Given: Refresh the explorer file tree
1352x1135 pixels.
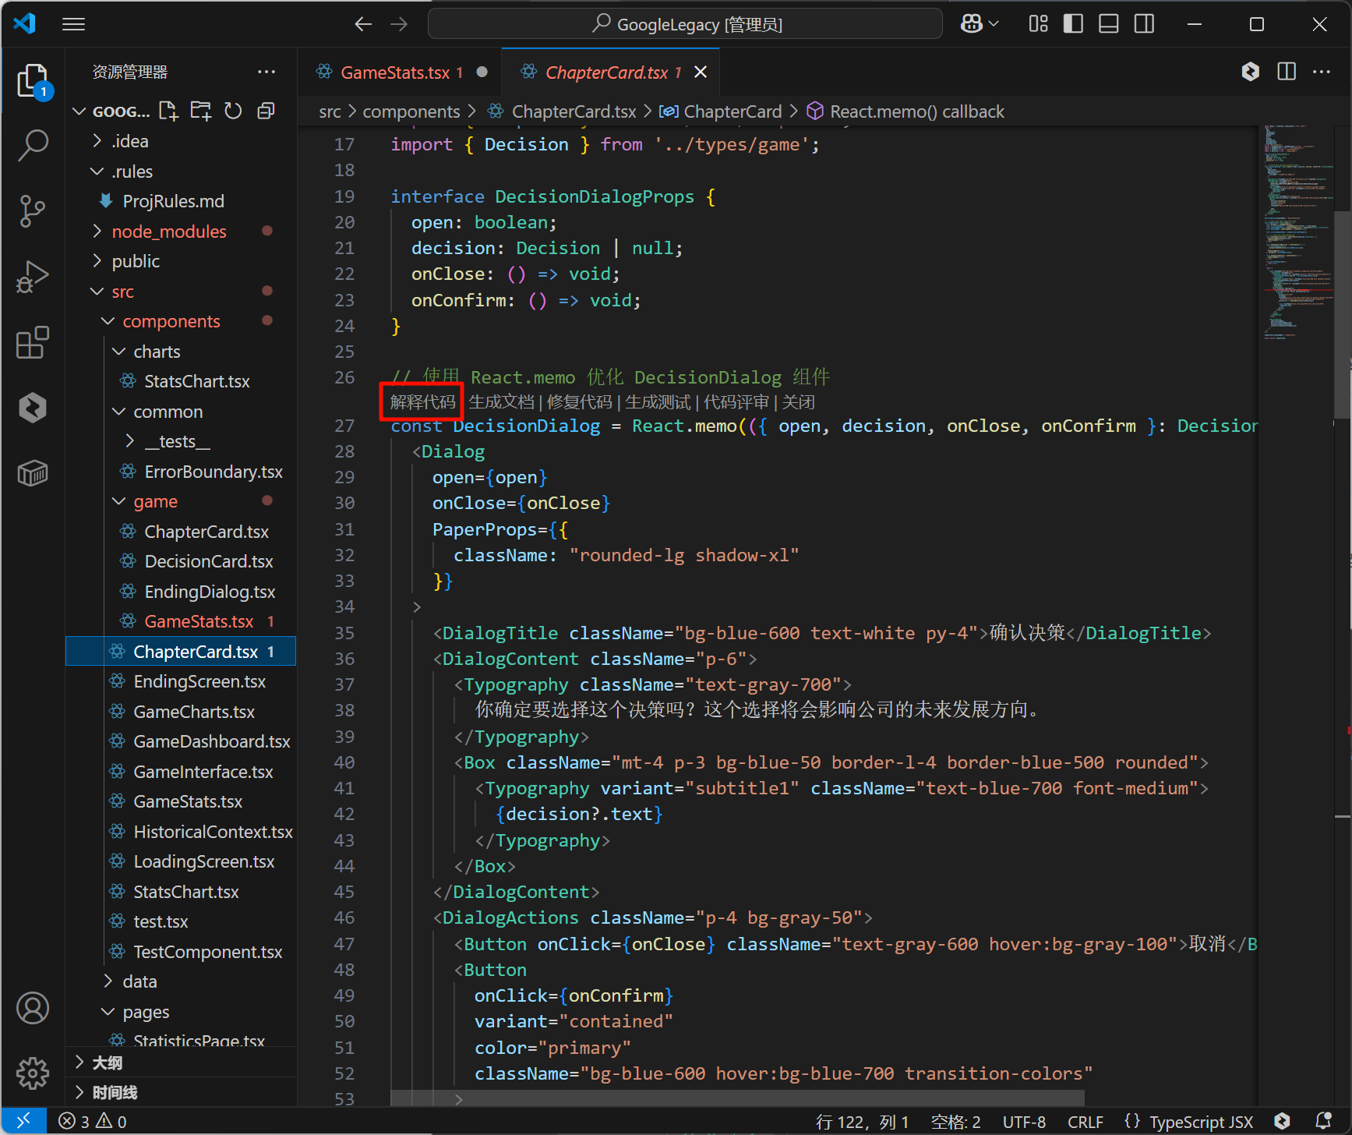Looking at the screenshot, I should [x=233, y=111].
